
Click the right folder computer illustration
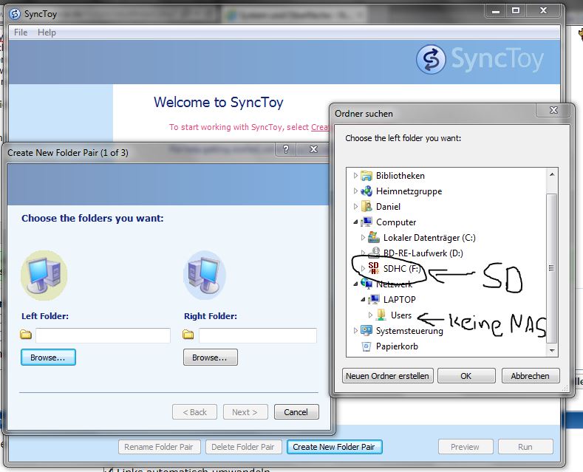(204, 275)
